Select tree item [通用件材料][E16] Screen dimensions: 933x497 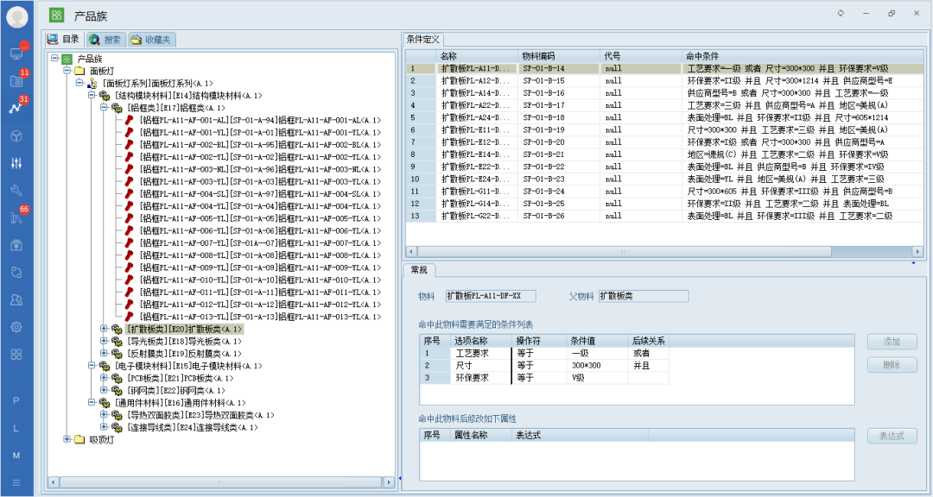(x=180, y=403)
